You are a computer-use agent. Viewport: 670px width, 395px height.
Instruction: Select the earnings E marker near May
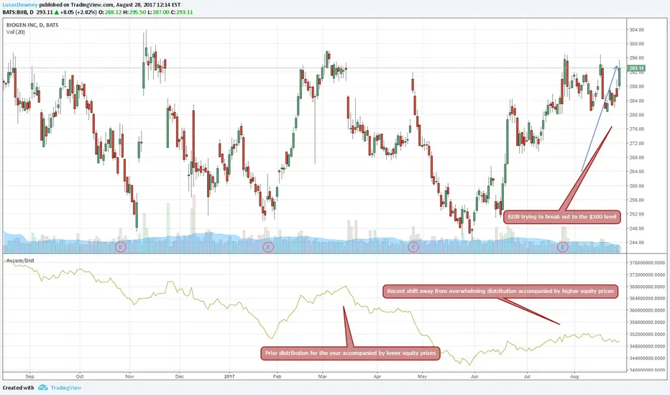pos(413,247)
